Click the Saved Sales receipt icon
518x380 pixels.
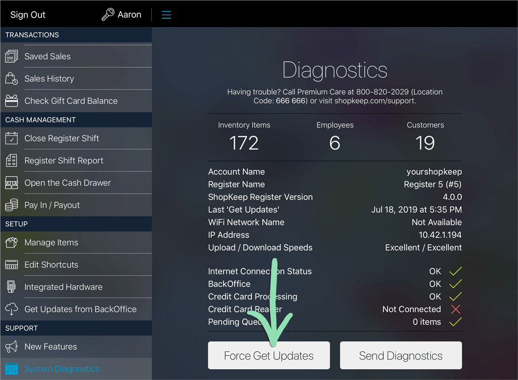pyautogui.click(x=12, y=57)
